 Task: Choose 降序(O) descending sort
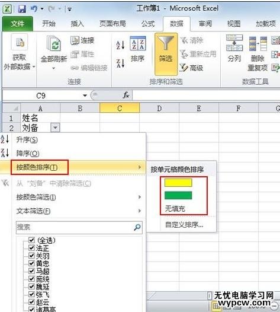point(73,154)
